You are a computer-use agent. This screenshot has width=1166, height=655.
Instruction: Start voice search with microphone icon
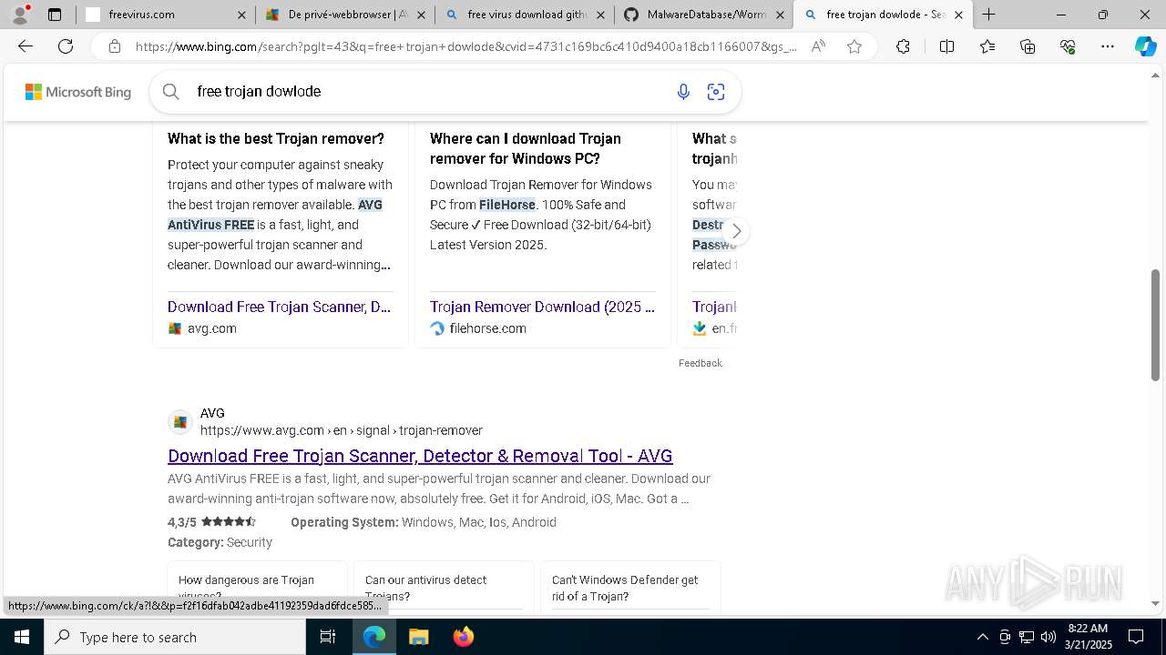point(683,91)
